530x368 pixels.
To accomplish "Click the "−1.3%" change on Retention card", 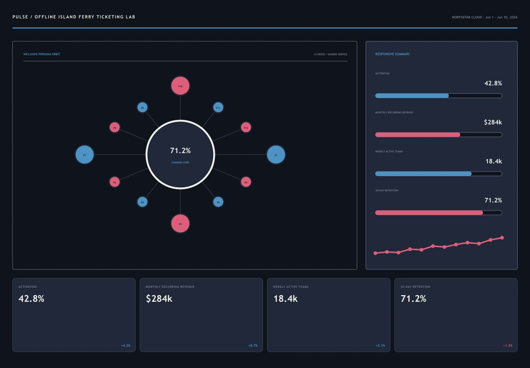I will [x=508, y=346].
